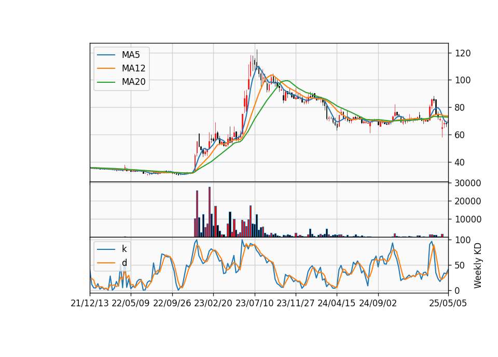Click the 60 price axis label

[x=460, y=135]
